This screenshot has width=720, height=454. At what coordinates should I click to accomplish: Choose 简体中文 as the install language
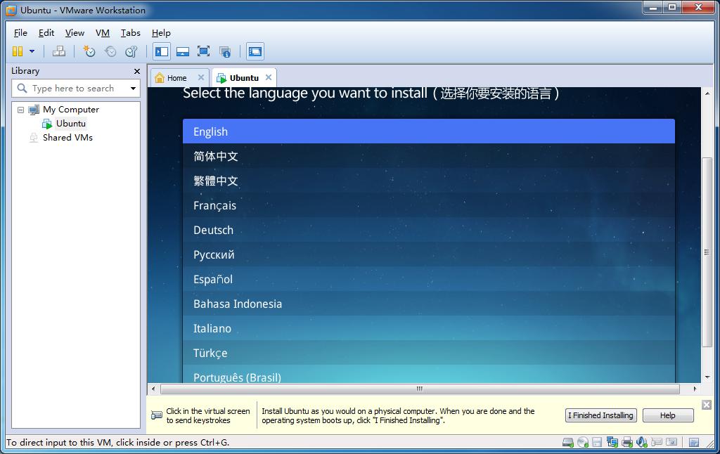coord(429,156)
